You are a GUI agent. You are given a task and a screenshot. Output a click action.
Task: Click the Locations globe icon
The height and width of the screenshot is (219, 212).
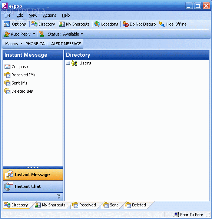[97, 24]
